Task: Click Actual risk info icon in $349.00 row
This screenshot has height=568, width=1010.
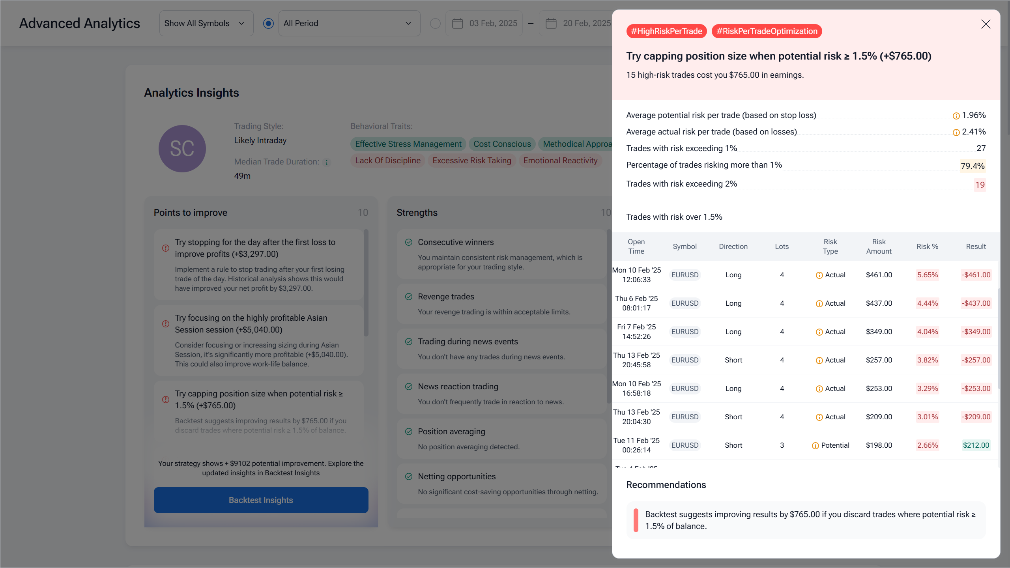Action: 819,332
